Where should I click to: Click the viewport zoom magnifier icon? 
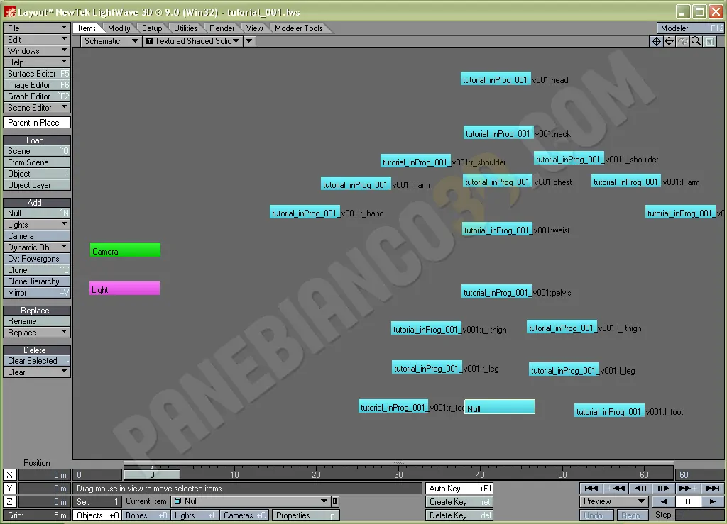tap(696, 41)
